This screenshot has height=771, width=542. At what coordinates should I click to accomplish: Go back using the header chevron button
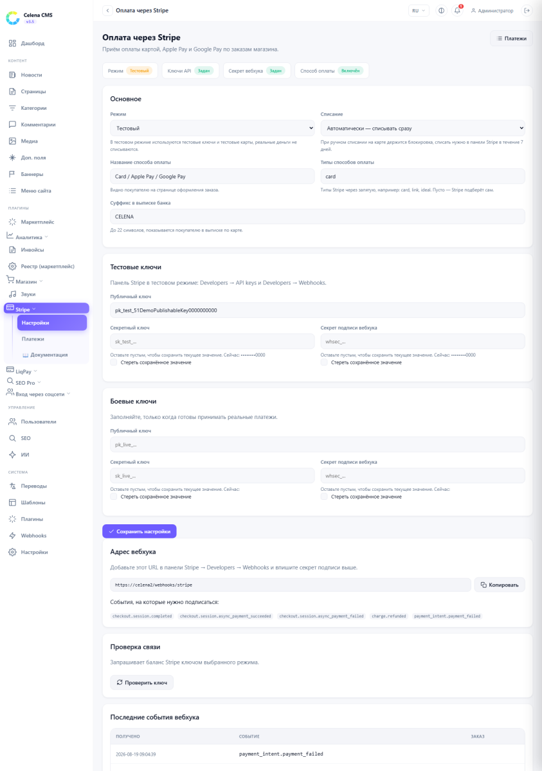(107, 10)
